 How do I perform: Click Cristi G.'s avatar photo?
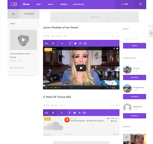127,70
